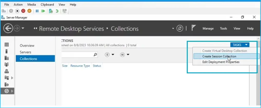
Task: Go to Servers in the navigation pane
Action: [25, 52]
